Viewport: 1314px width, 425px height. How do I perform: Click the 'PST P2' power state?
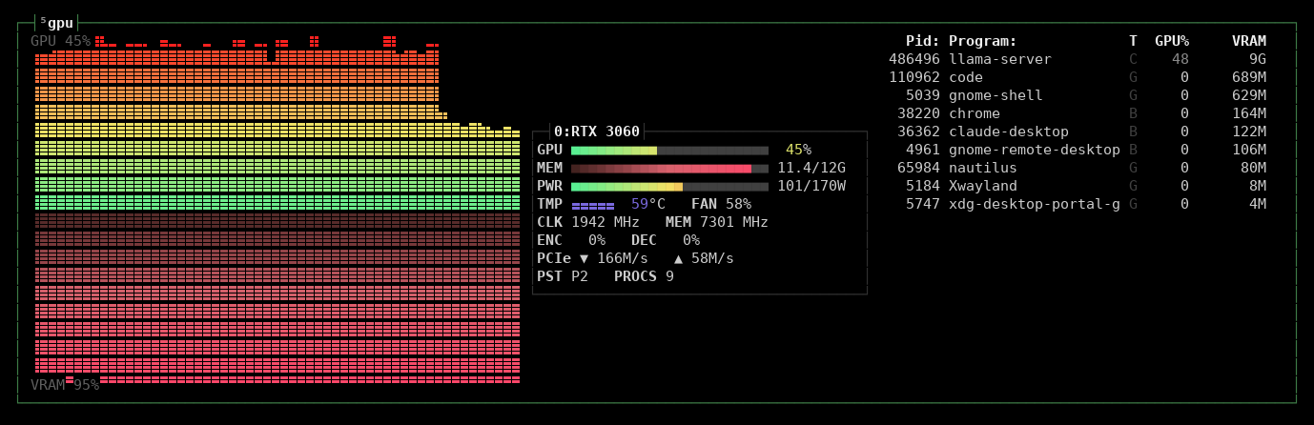[563, 276]
